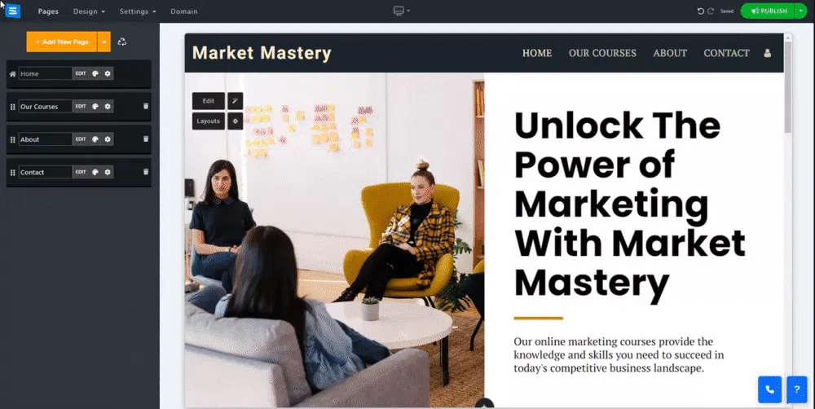Viewport: 815px width, 409px height.
Task: Expand the Publish options arrow
Action: [800, 11]
